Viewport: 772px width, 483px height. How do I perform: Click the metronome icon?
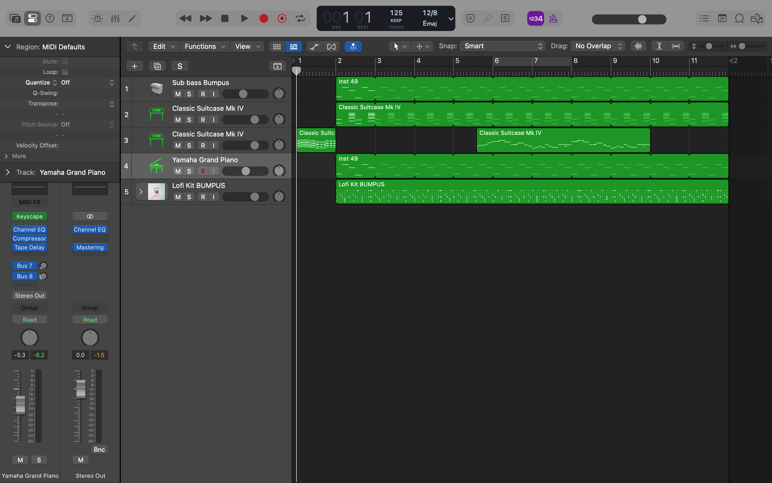(553, 19)
